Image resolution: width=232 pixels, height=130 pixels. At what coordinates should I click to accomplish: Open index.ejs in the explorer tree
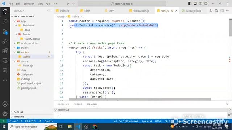(x=28, y=66)
